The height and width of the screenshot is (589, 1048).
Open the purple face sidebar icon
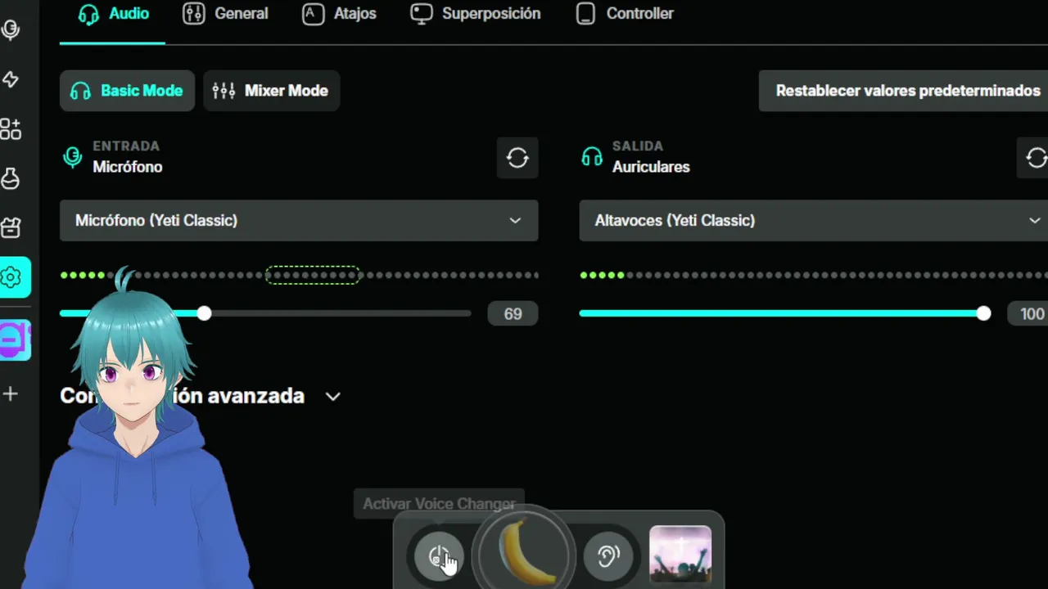[13, 339]
